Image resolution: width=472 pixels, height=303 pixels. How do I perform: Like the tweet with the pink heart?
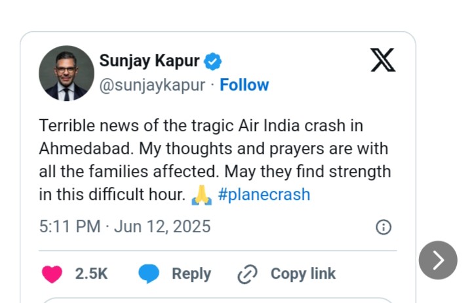pos(52,273)
